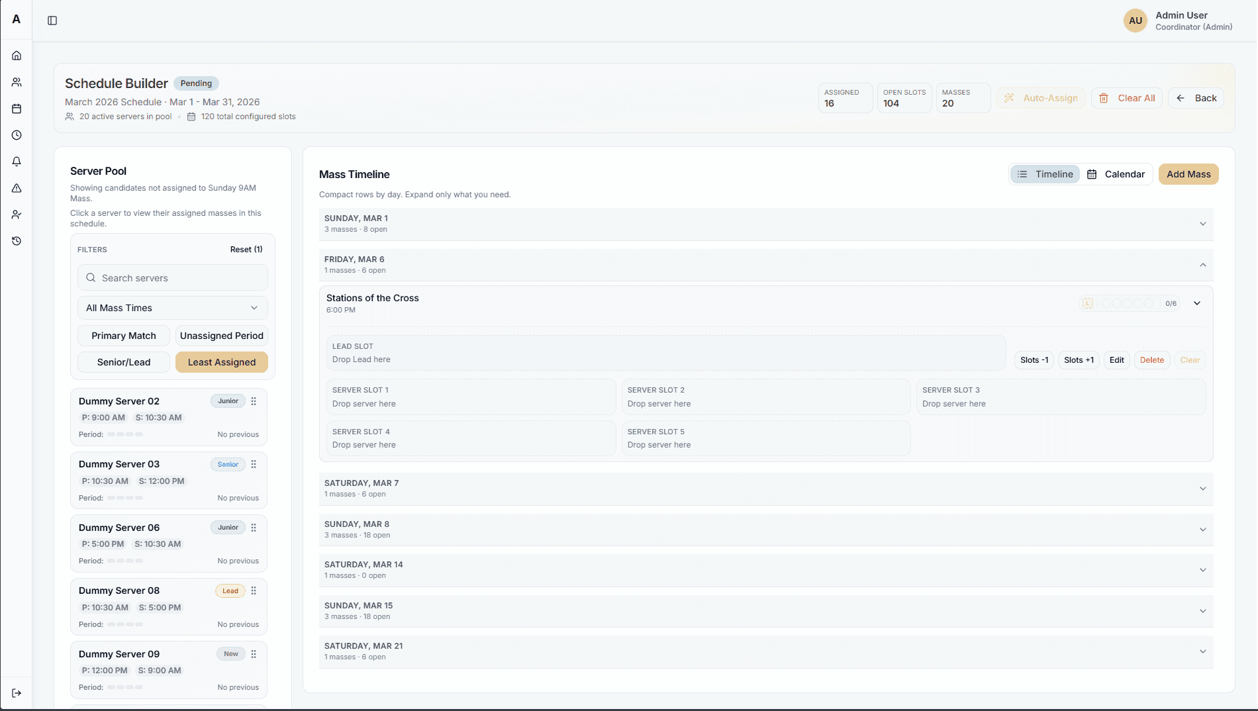Select the Servers (people) icon in sidebar
1258x711 pixels.
(x=17, y=82)
